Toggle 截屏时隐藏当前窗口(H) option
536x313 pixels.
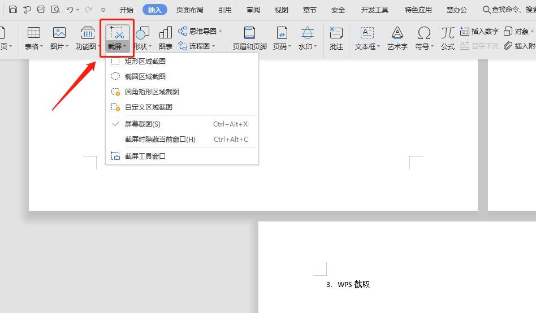pyautogui.click(x=160, y=140)
